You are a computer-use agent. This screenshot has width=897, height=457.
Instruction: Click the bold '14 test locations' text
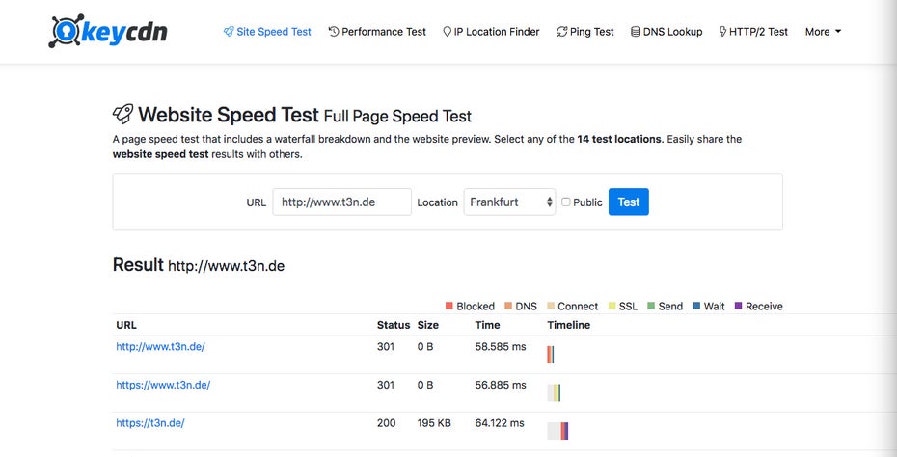pos(619,139)
